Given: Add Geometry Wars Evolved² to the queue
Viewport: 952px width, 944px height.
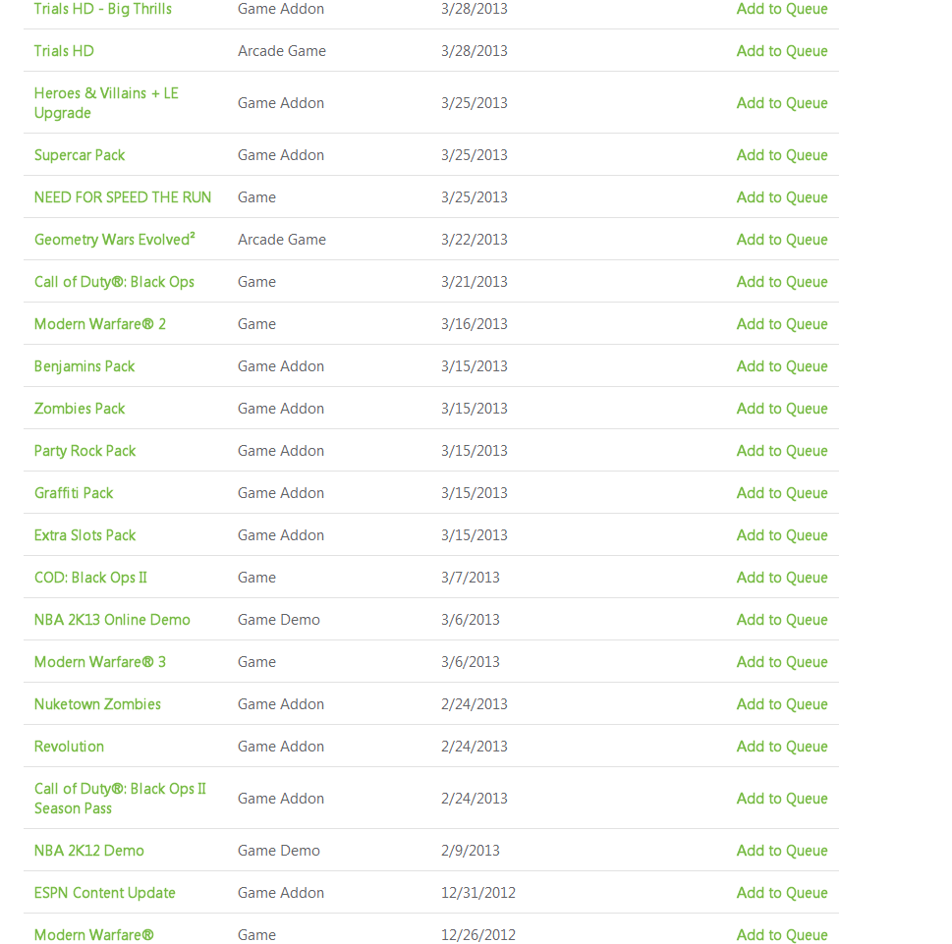Looking at the screenshot, I should (782, 239).
